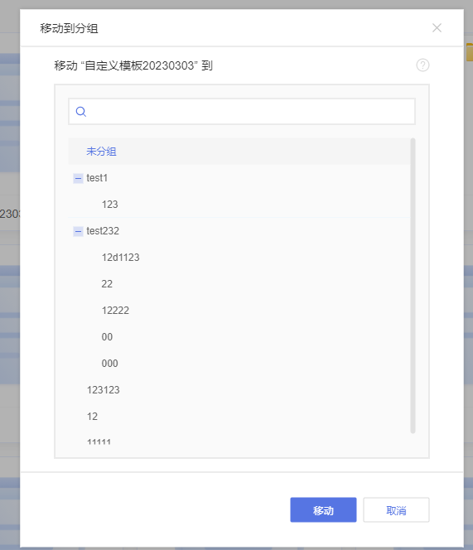Click the search magnifier icon
The height and width of the screenshot is (550, 473).
(81, 112)
